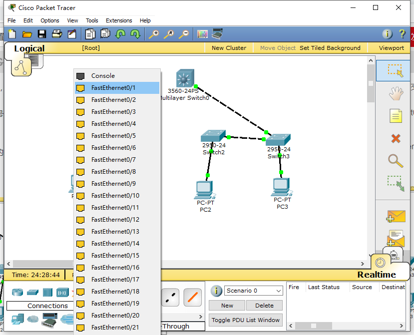Click the PC2 computer device
The image size is (414, 335).
204,190
